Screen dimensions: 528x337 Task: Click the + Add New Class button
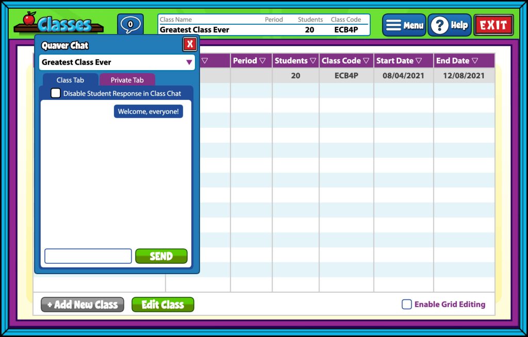82,305
